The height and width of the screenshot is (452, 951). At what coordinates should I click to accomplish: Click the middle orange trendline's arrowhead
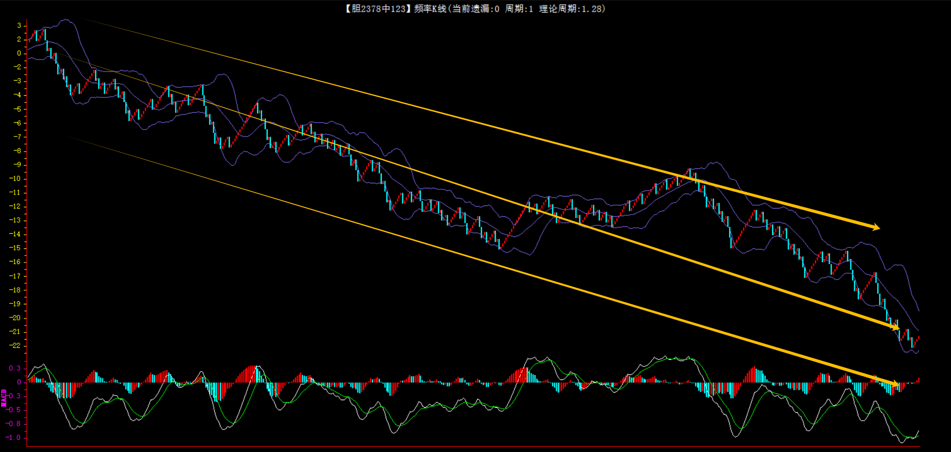pyautogui.click(x=896, y=328)
